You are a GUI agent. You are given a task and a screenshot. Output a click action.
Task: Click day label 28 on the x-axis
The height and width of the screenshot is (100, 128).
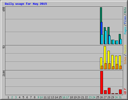109,97
